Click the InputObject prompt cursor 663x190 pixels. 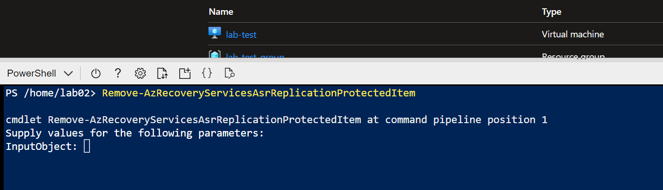click(x=87, y=147)
